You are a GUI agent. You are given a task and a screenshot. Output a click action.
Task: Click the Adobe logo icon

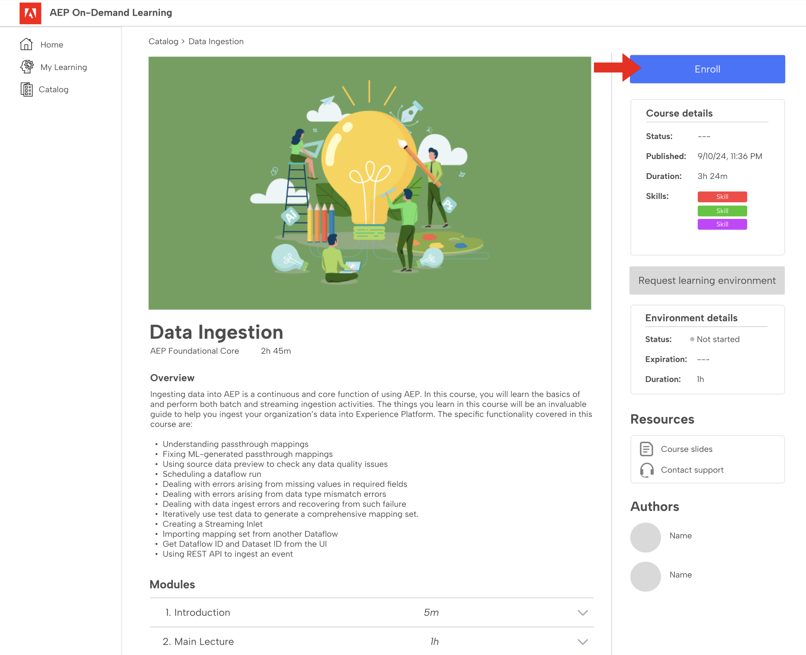point(30,13)
